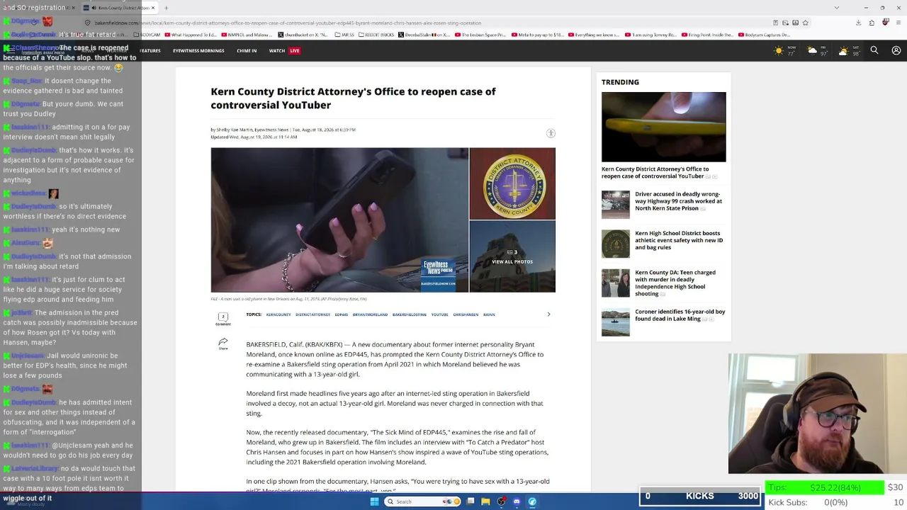The width and height of the screenshot is (907, 510).
Task: Click chat message 'yeah it's nothing new'
Action: click(x=86, y=229)
